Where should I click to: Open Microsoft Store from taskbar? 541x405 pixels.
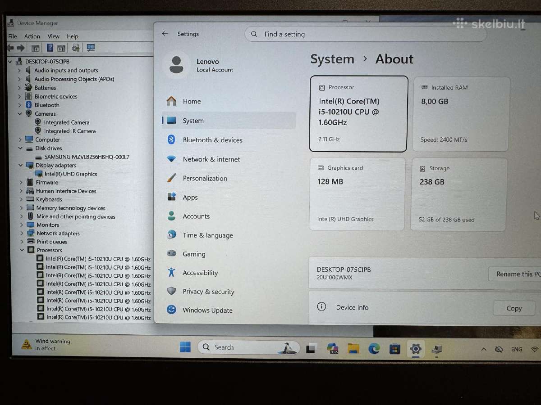pos(394,349)
